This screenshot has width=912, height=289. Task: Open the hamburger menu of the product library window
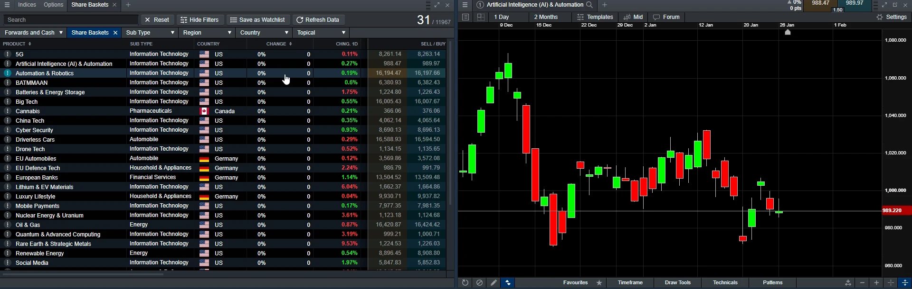(x=7, y=5)
